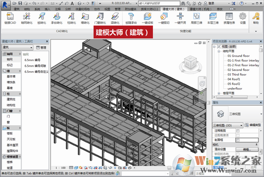Select 结构柱 in the tool panel
The image size is (264, 177).
click(x=11, y=105)
